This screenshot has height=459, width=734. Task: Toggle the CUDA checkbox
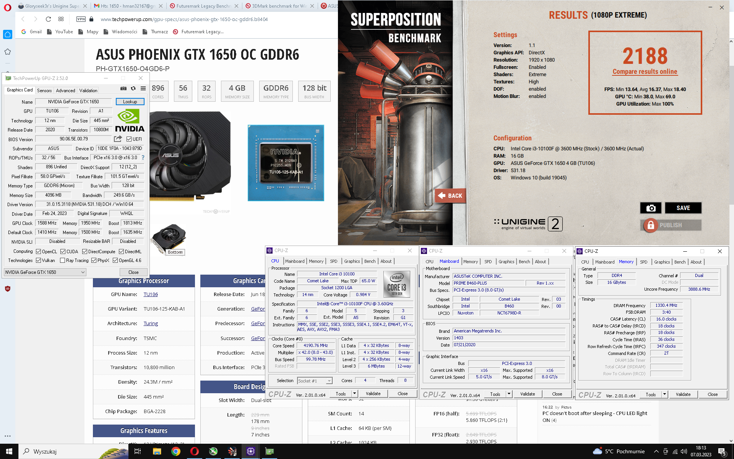pyautogui.click(x=63, y=252)
